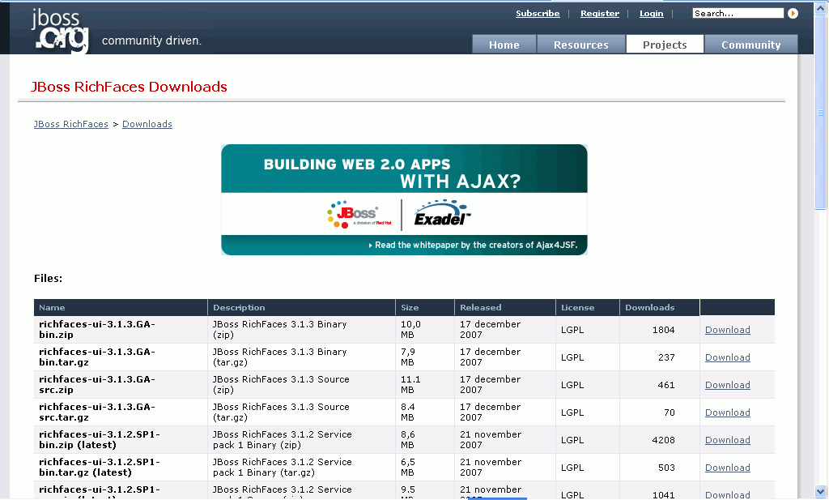Click the description 'JBoss RichFaces 3.1.3 Binary (tar.gz)'
This screenshot has width=829, height=500.
tap(279, 357)
